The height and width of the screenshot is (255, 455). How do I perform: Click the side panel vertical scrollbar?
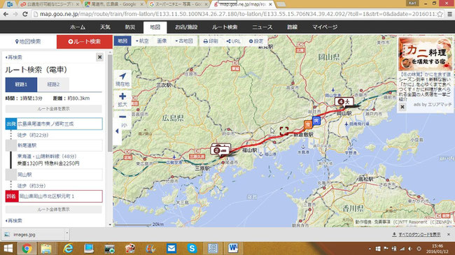(x=110, y=103)
